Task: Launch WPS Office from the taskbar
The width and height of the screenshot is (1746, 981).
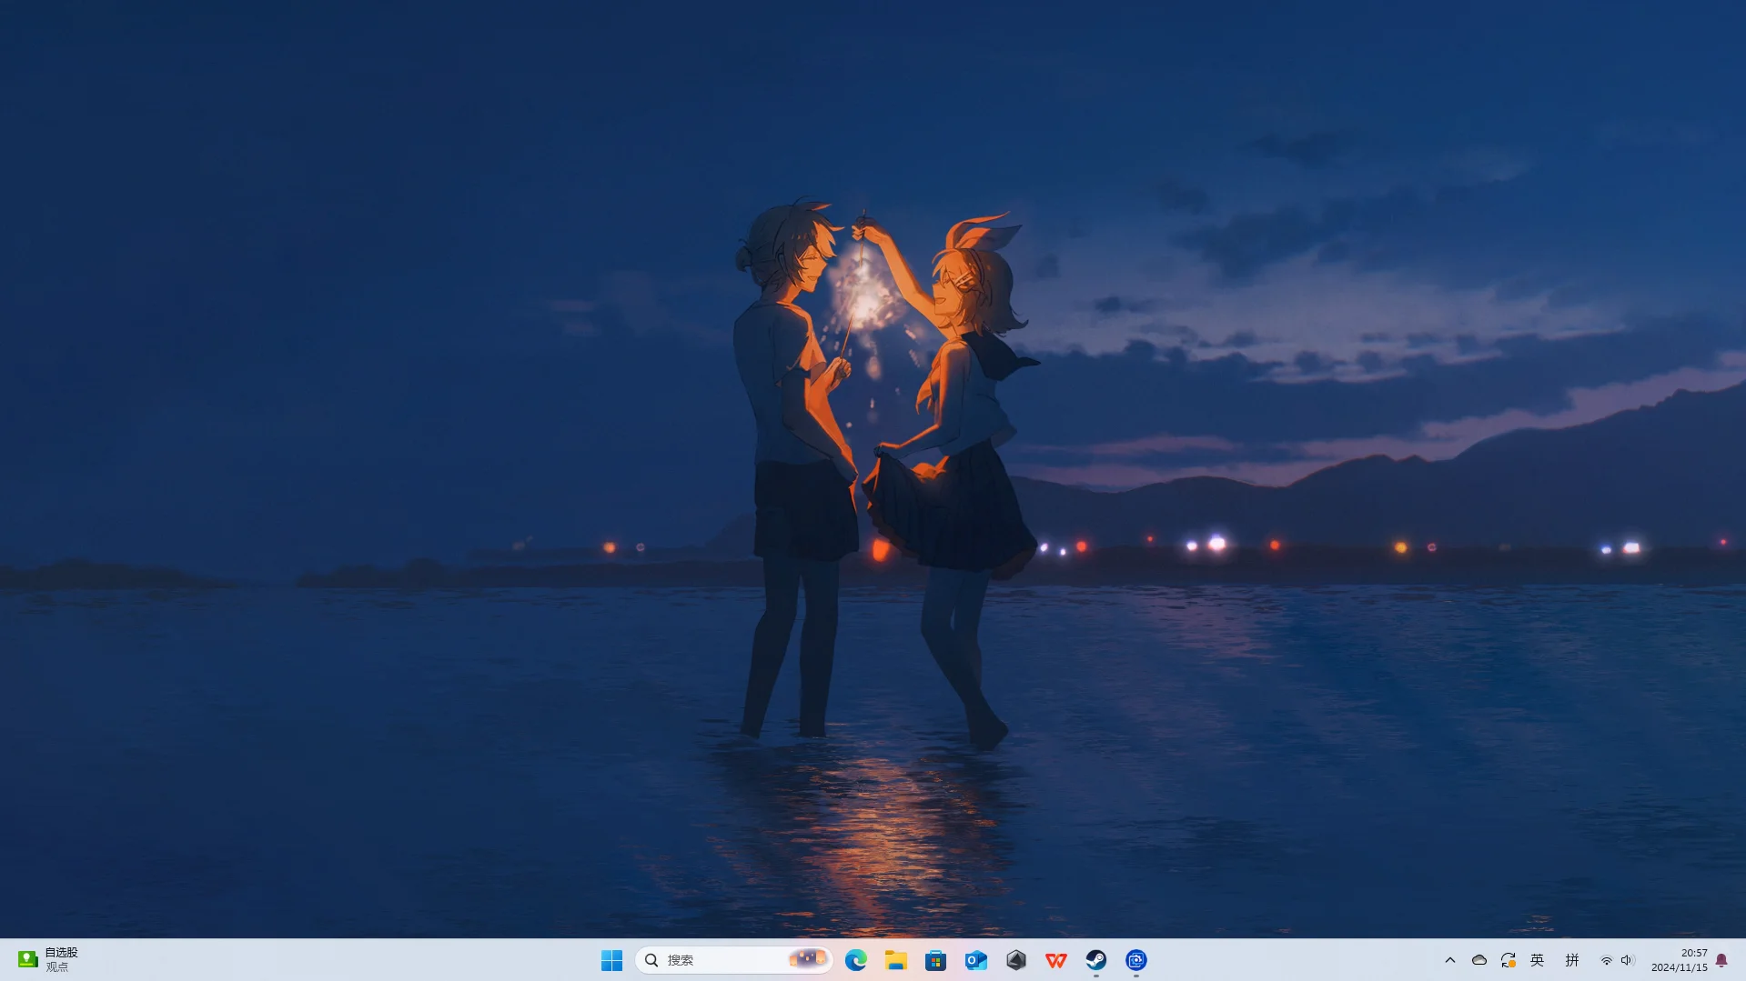Action: pyautogui.click(x=1056, y=960)
